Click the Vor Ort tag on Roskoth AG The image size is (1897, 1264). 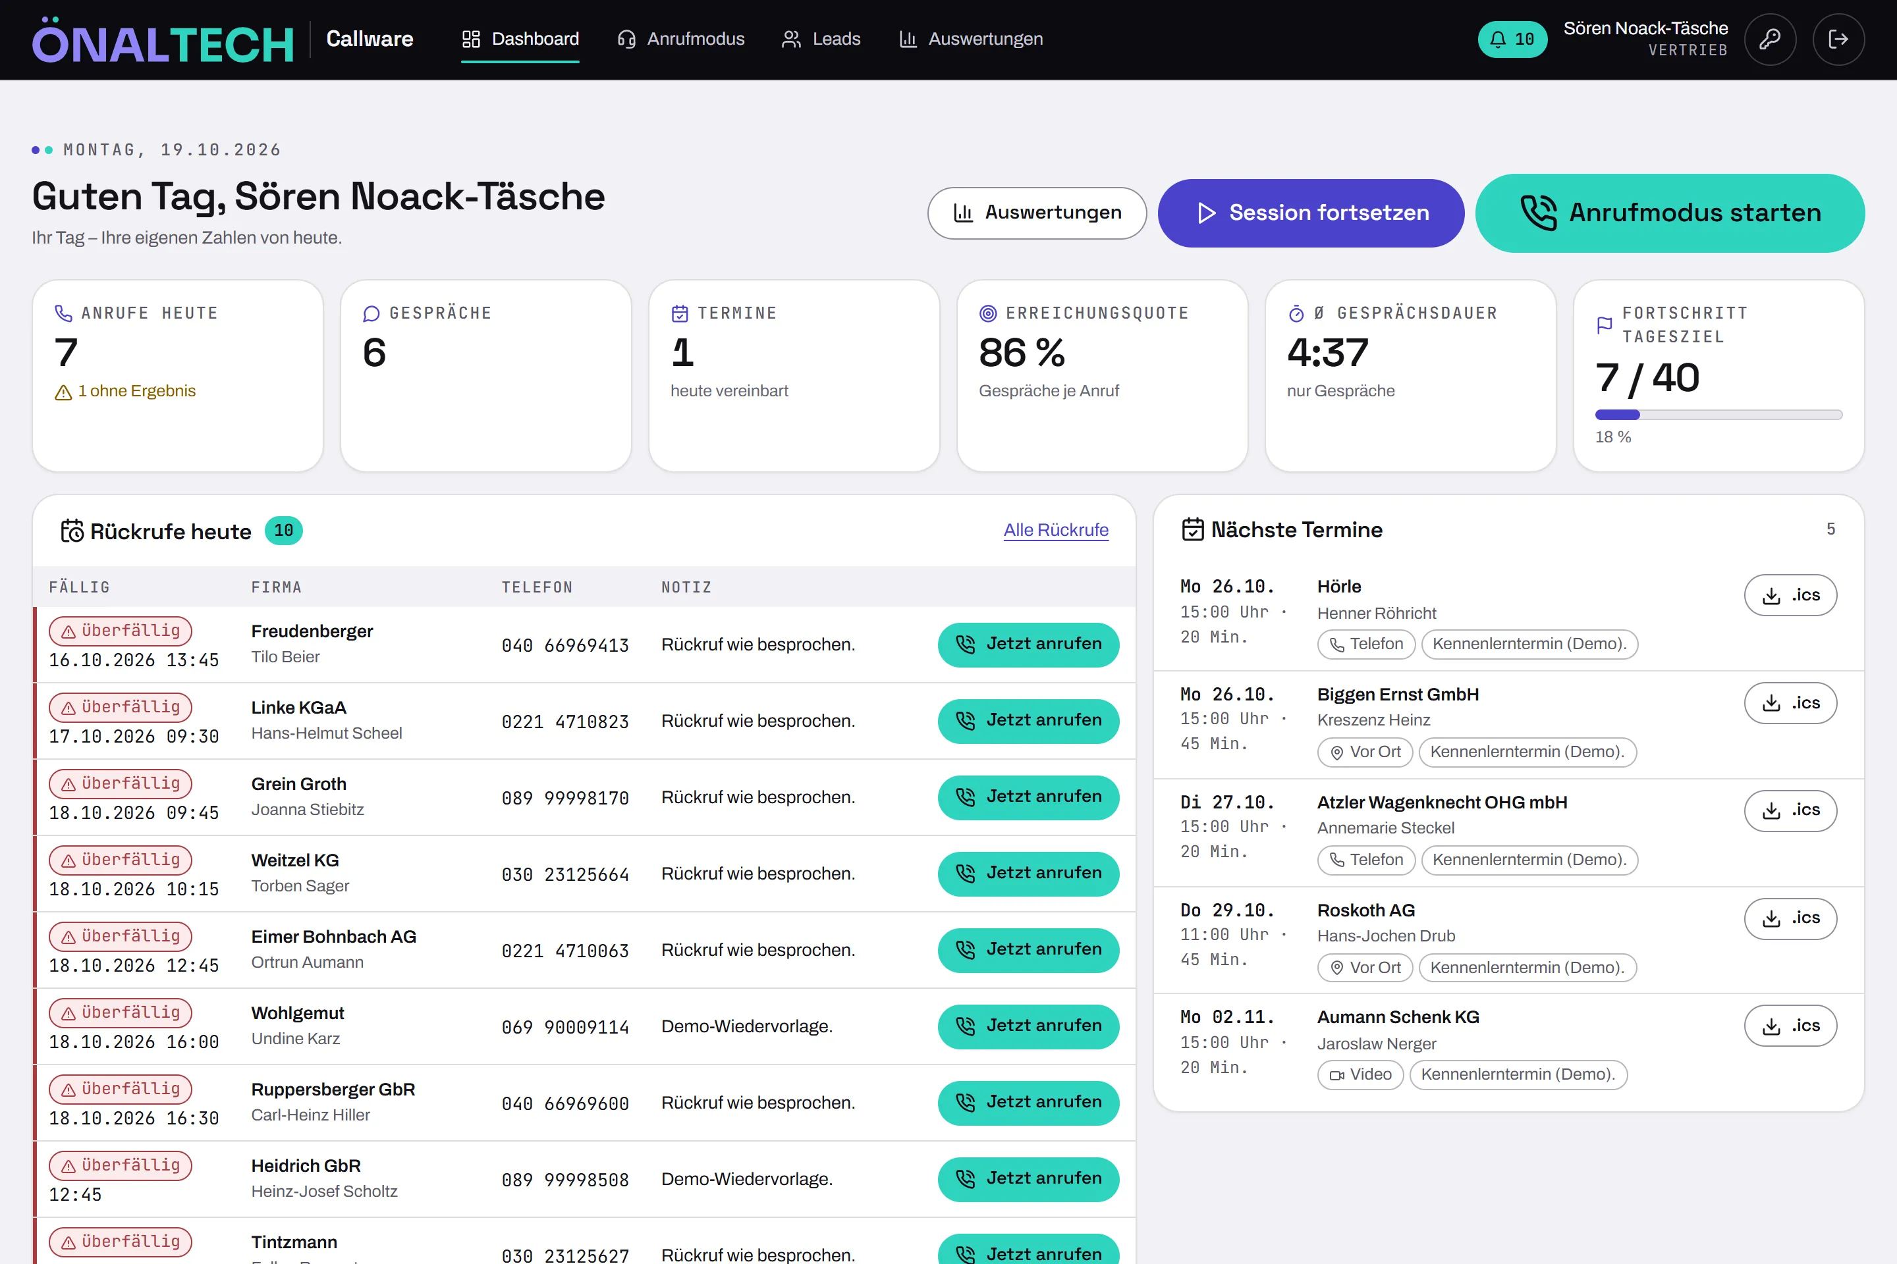[x=1365, y=967]
